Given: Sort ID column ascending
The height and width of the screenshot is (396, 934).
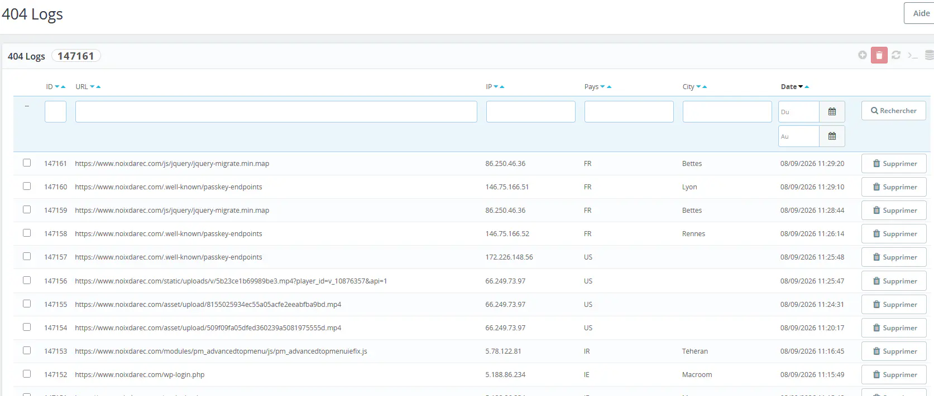Looking at the screenshot, I should 63,87.
